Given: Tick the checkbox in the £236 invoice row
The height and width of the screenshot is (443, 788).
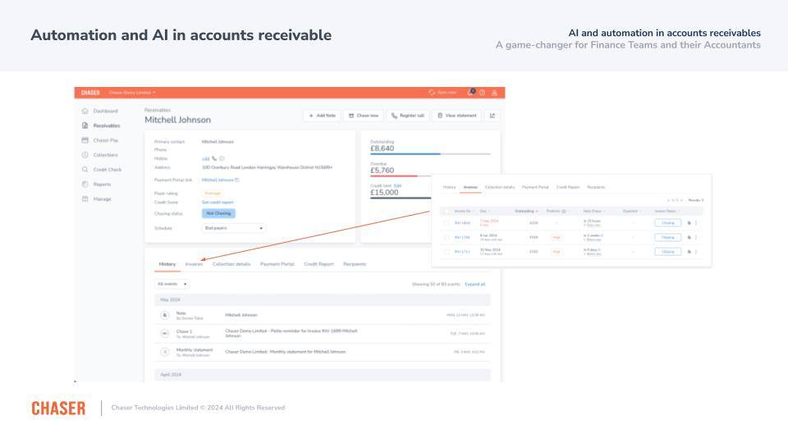Looking at the screenshot, I should click(447, 223).
